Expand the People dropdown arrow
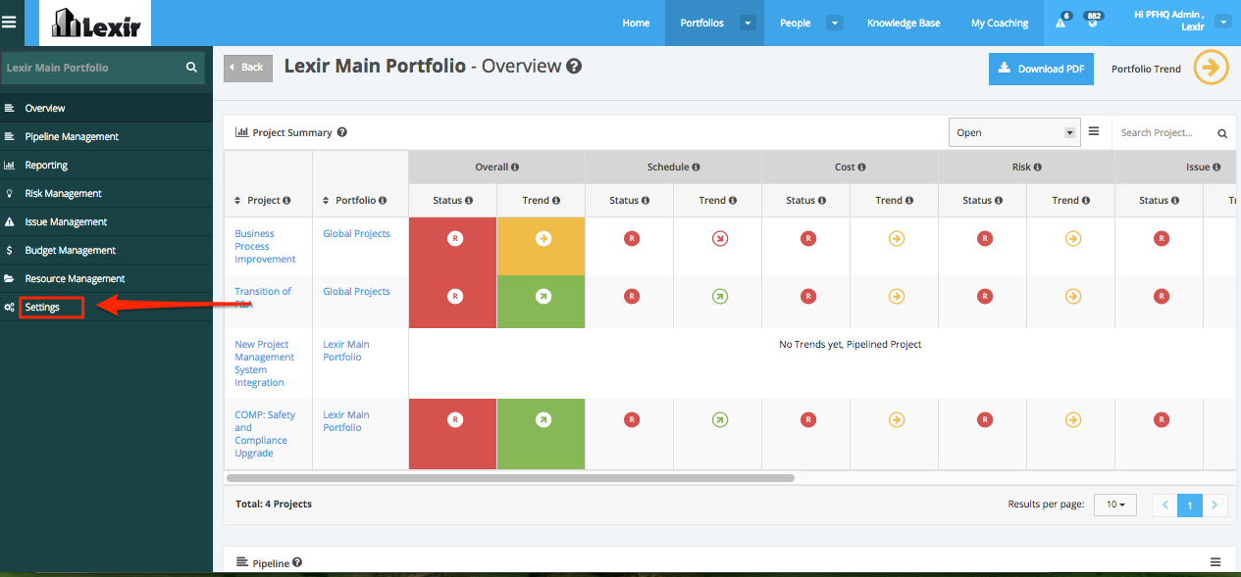 pos(835,23)
